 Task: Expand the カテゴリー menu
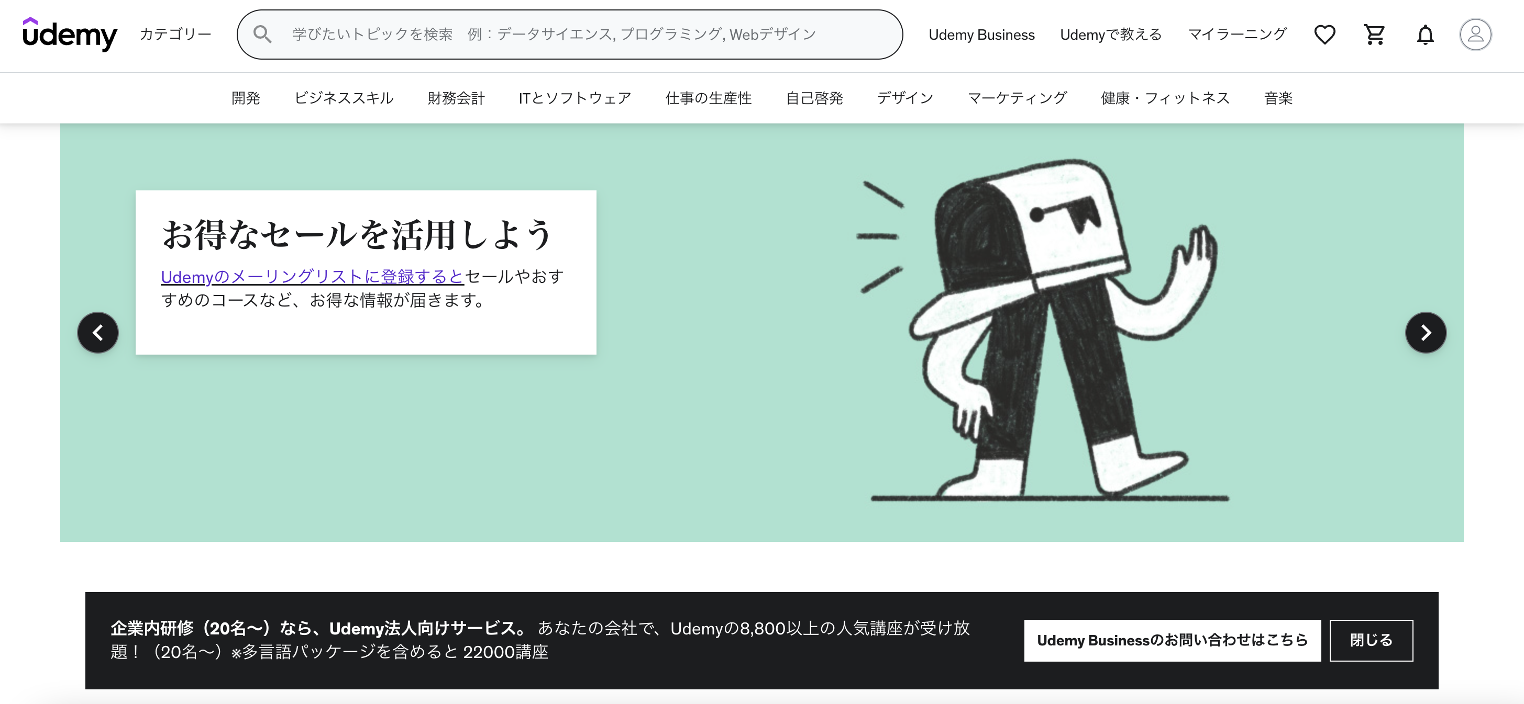coord(175,34)
